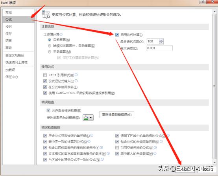The image size is (218, 176).
Task: Toggle 启用迭代计算 checkbox
Action: 117,35
